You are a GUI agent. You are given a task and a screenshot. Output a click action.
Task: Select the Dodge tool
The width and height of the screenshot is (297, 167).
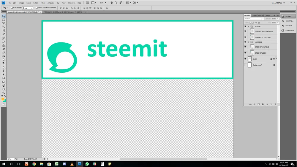click(4, 63)
